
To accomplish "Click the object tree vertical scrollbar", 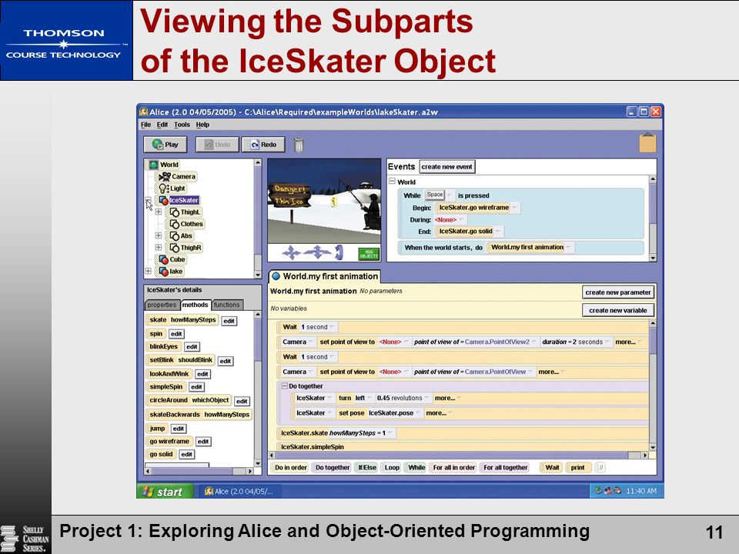I will point(257,219).
